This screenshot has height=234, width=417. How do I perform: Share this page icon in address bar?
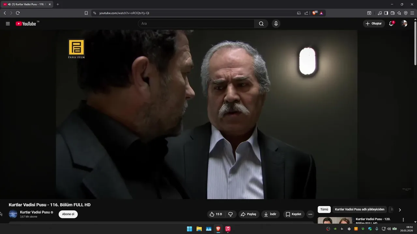(306, 13)
